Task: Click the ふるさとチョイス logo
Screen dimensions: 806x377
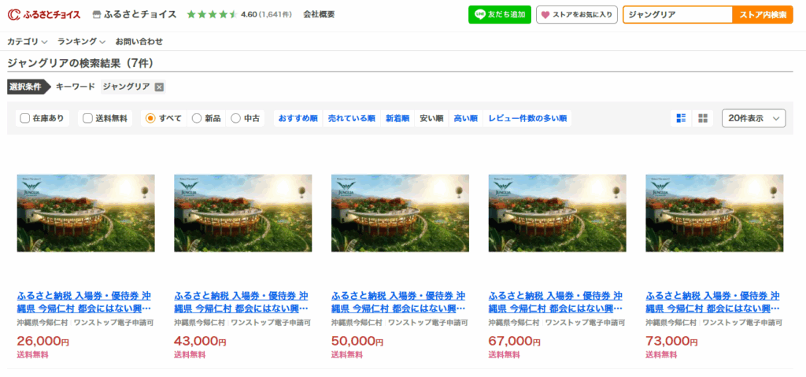Action: [44, 14]
